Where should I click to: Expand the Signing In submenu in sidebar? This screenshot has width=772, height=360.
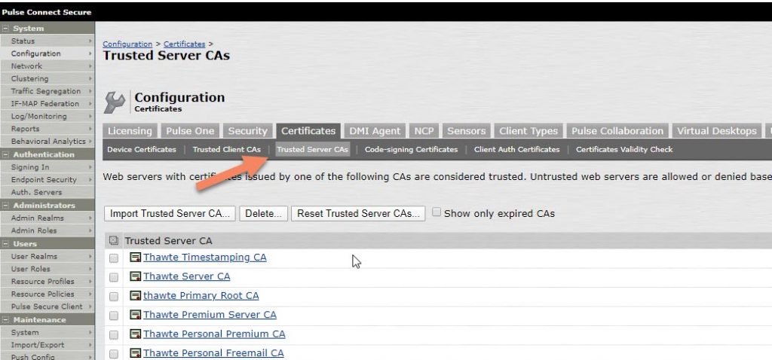[90, 167]
